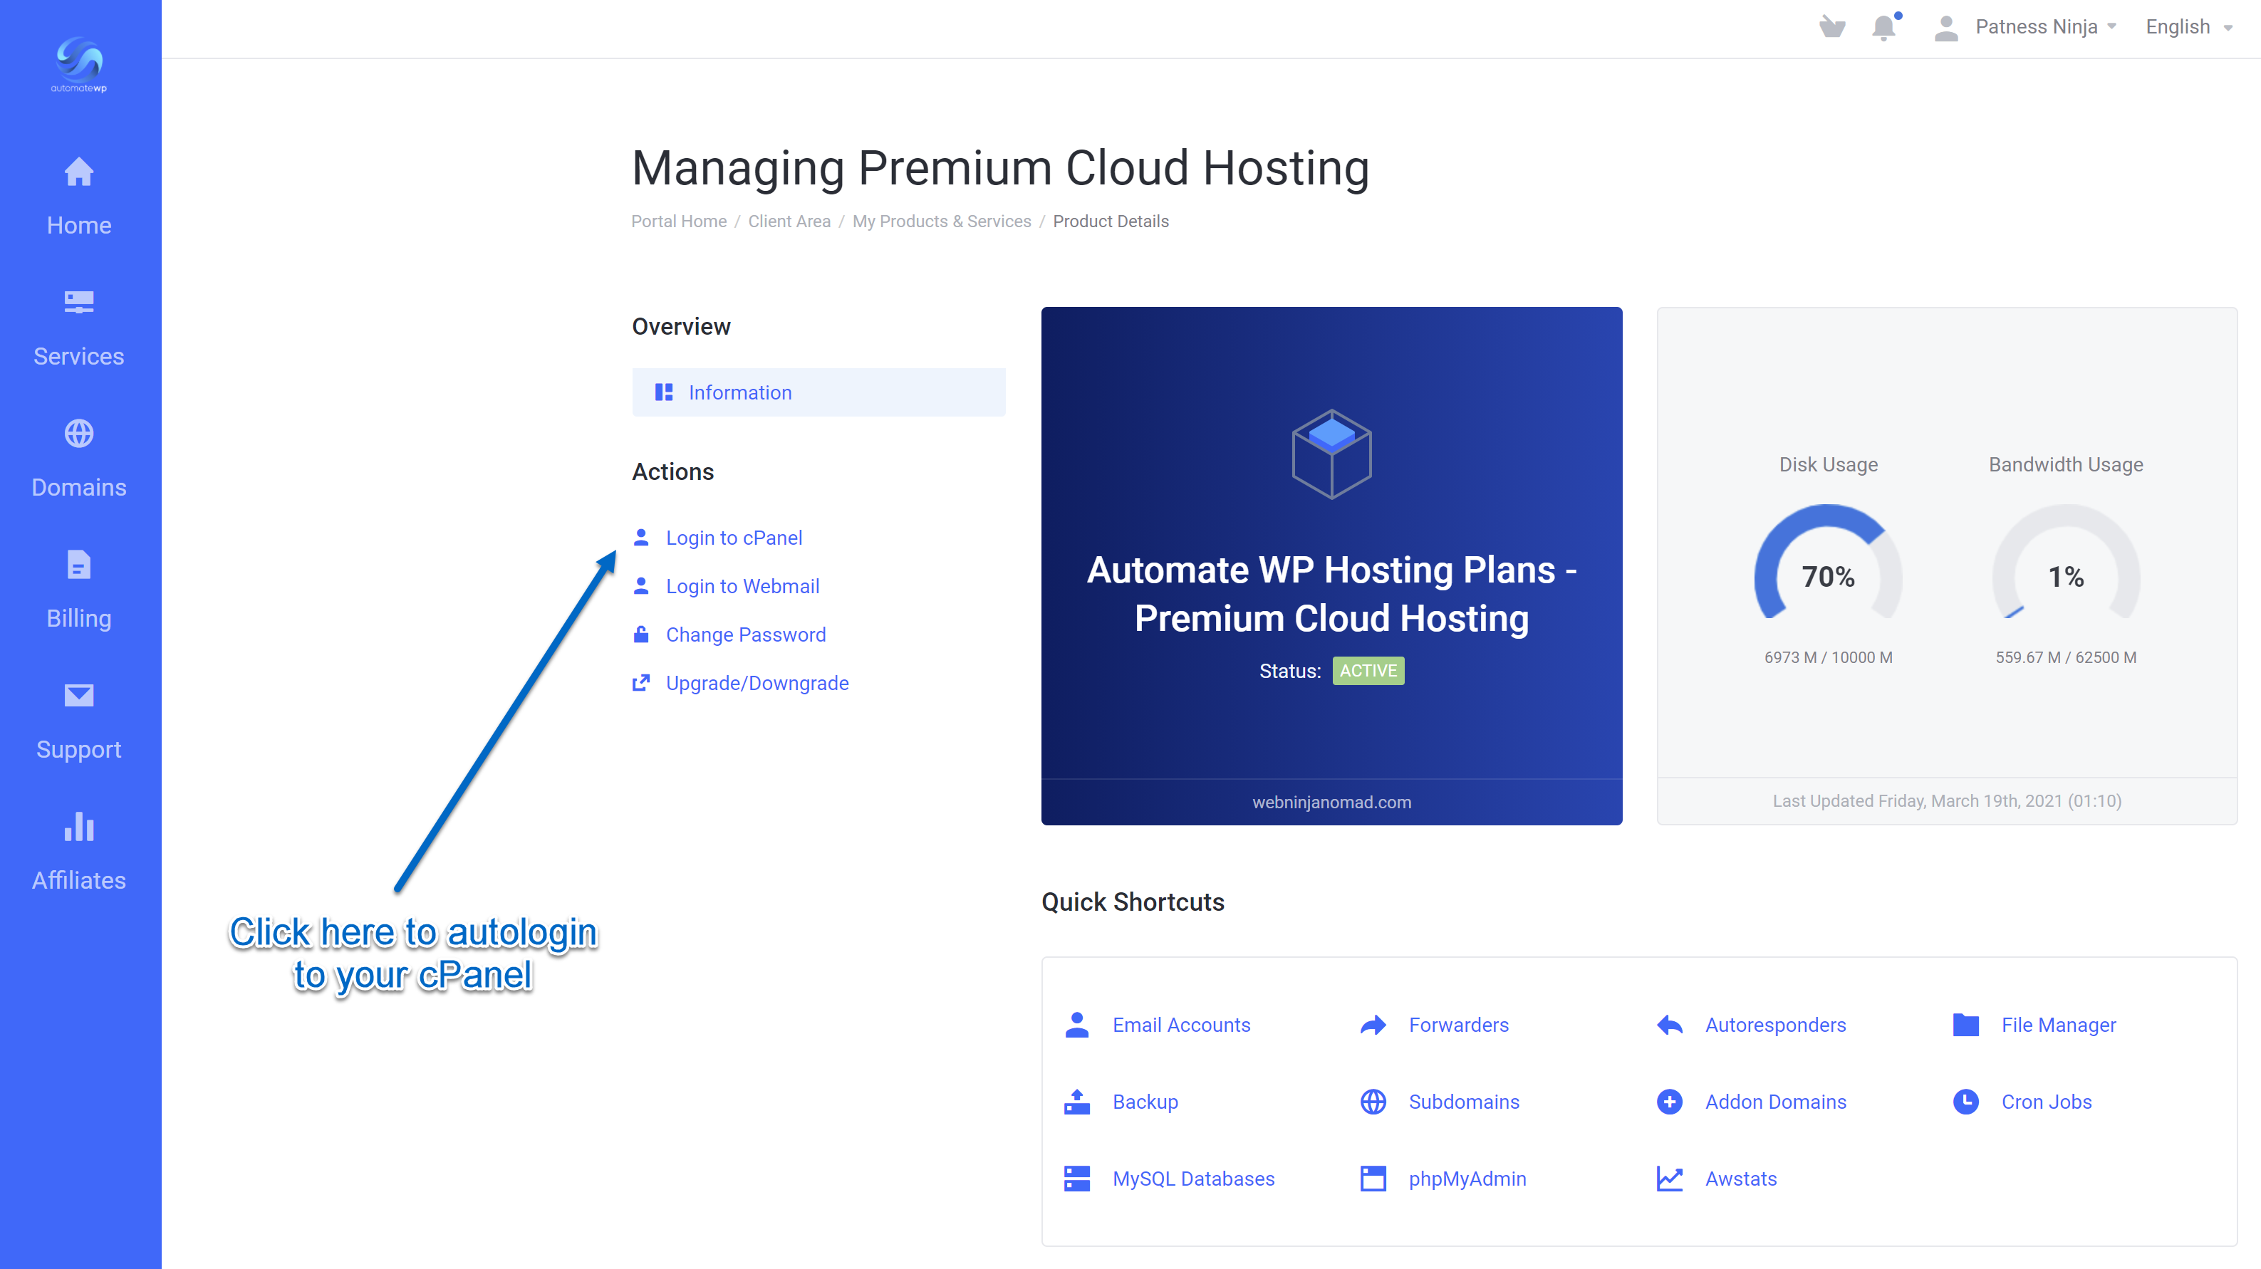Open notifications bell icon
This screenshot has width=2261, height=1269.
pyautogui.click(x=1883, y=27)
